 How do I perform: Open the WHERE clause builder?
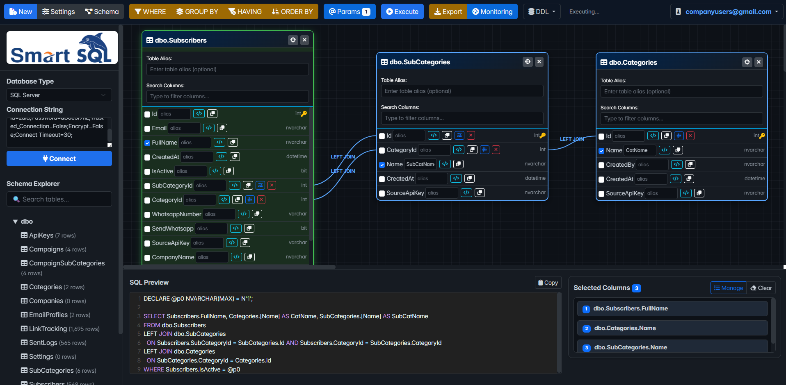point(150,11)
